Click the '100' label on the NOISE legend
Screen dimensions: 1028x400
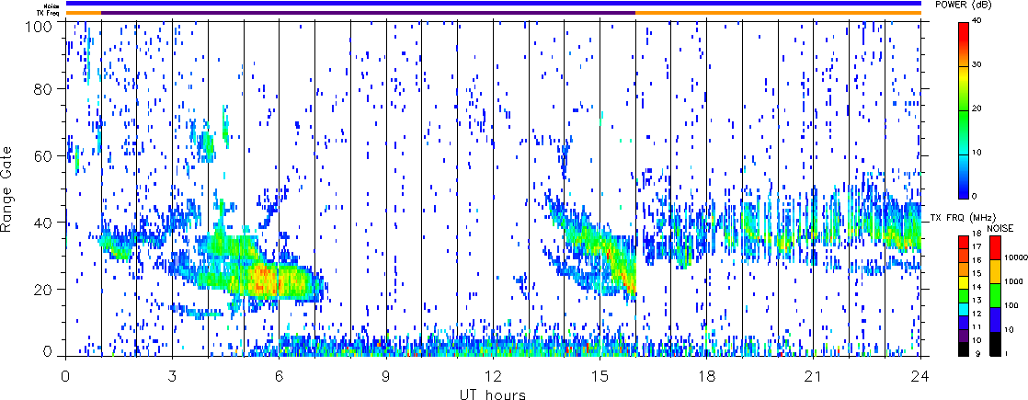pyautogui.click(x=1010, y=305)
